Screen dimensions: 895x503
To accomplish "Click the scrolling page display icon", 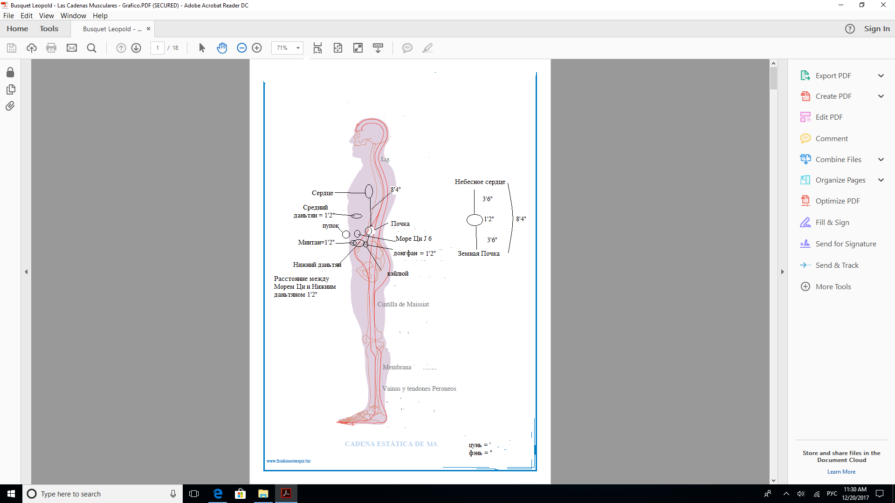I will 317,48.
